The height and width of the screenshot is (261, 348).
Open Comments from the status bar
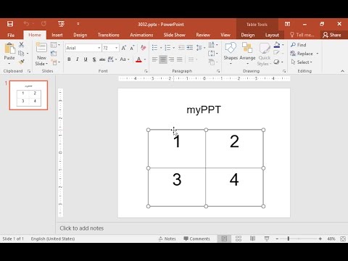click(196, 239)
